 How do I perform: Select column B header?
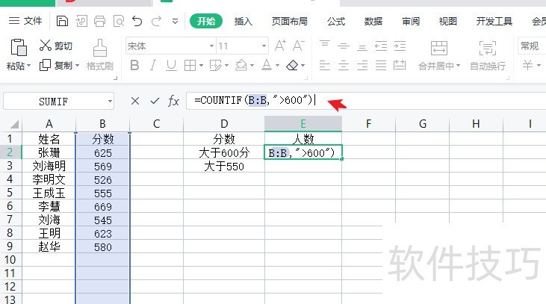(102, 124)
